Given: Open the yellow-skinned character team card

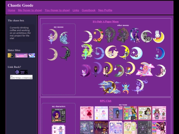Looking at the screenshot, I should point(130,113).
